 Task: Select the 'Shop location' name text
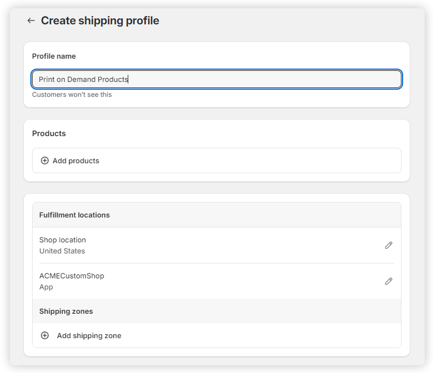(x=62, y=240)
